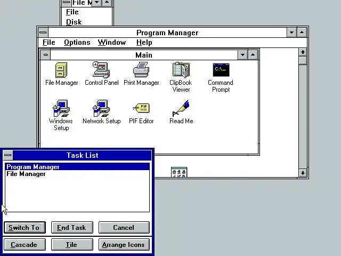The image size is (341, 256).
Task: Click the Cascade button
Action: [25, 245]
